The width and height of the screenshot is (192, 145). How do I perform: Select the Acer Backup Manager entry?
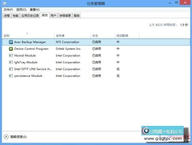click(x=96, y=42)
